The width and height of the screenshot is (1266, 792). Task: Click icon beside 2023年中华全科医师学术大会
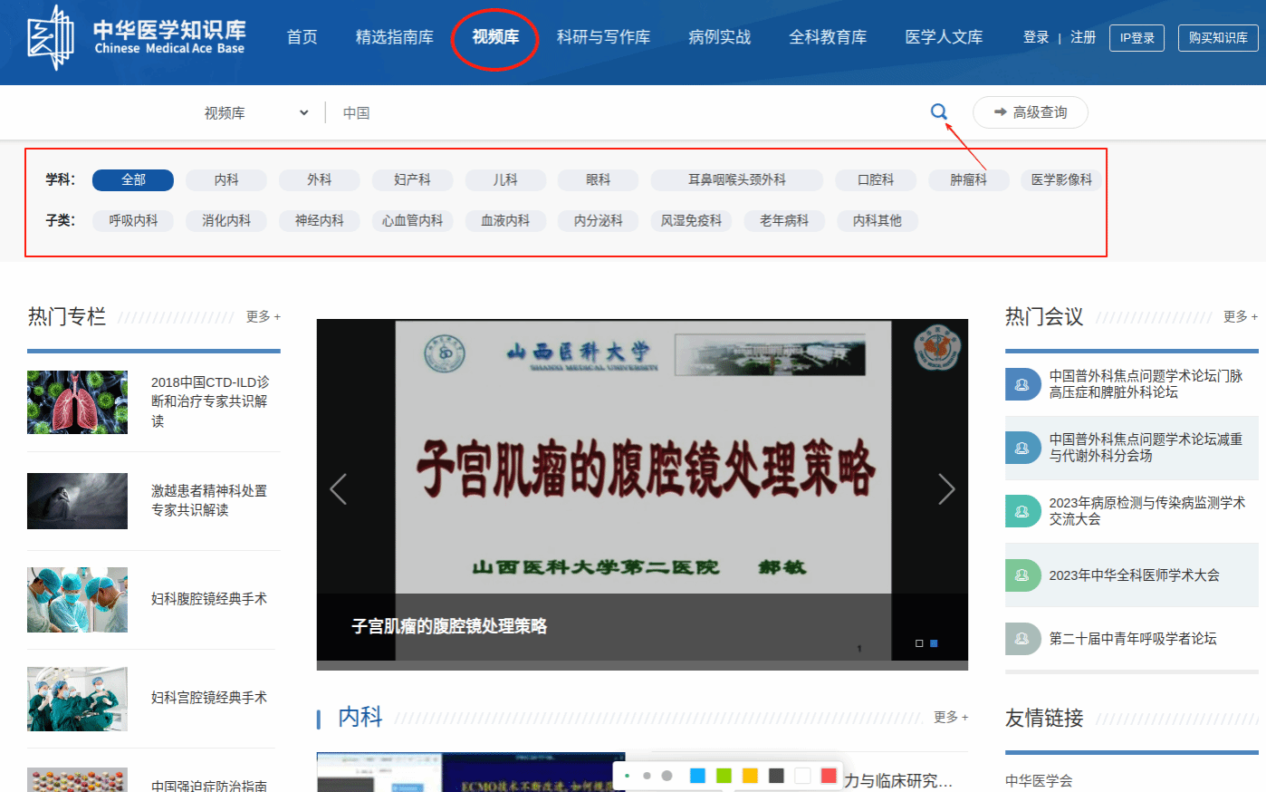tap(1022, 575)
